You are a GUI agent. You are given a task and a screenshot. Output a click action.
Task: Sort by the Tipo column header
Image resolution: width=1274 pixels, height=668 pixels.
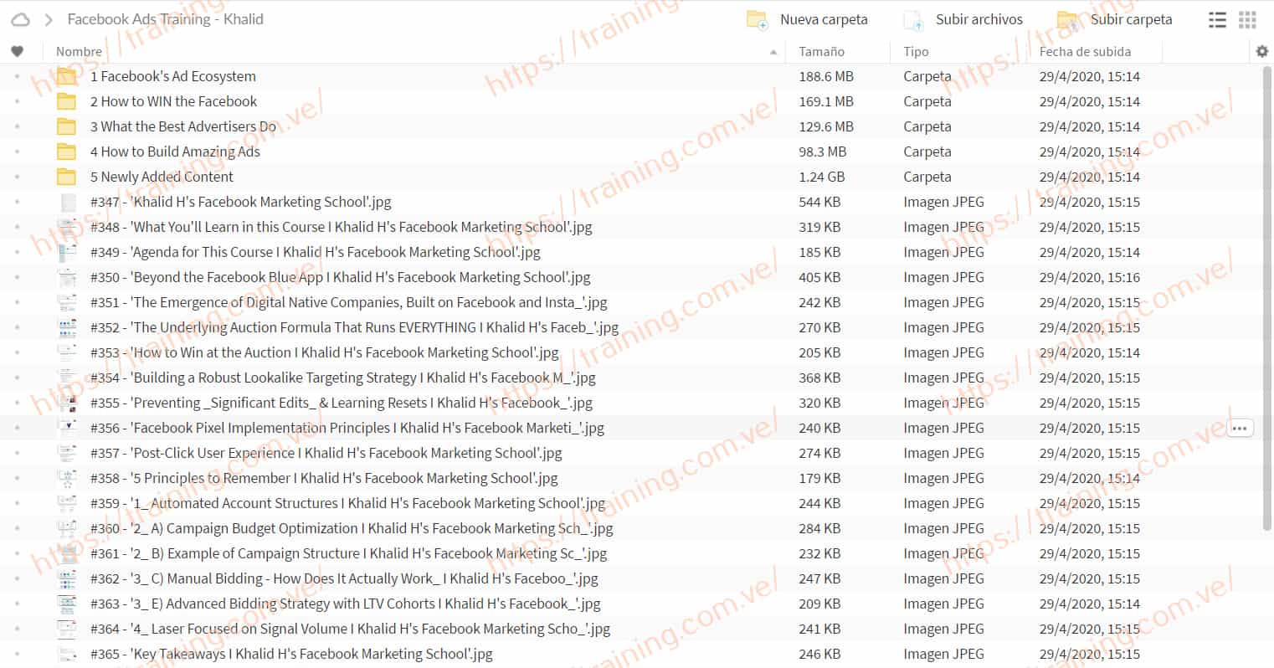point(916,51)
